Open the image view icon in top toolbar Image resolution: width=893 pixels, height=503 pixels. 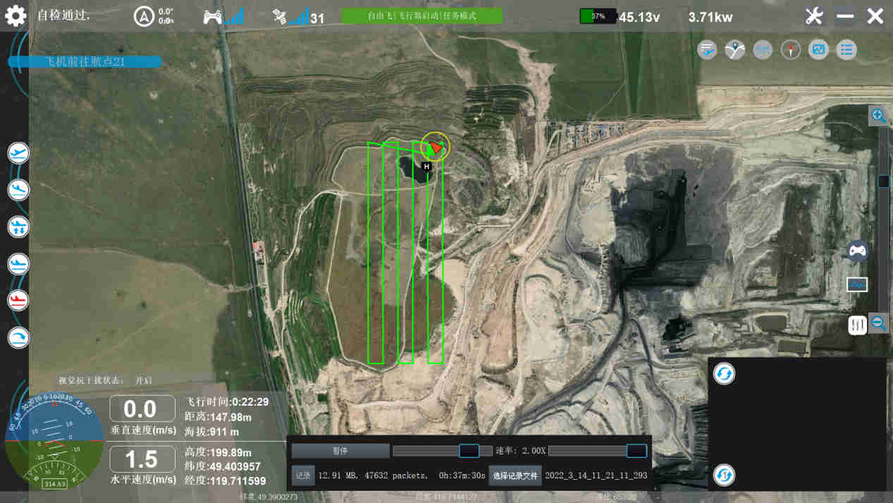click(818, 50)
